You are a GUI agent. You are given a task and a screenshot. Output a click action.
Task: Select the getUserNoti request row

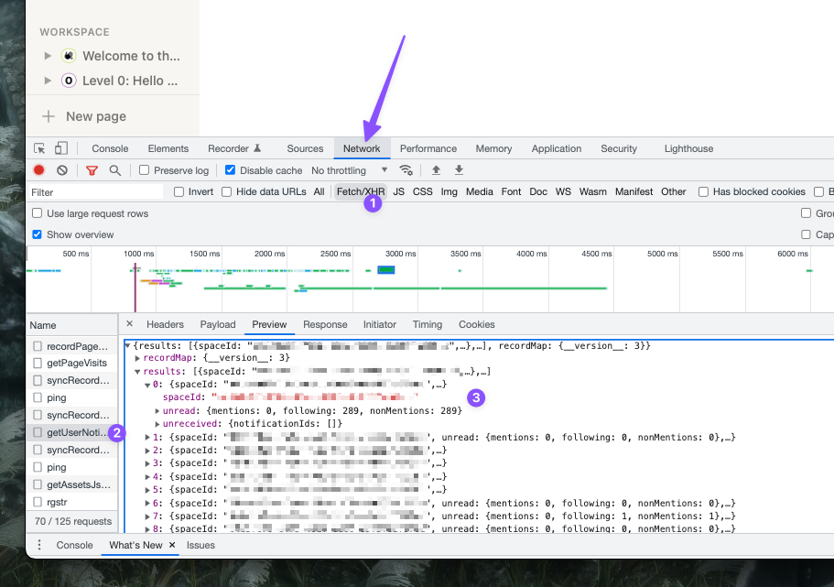point(72,432)
